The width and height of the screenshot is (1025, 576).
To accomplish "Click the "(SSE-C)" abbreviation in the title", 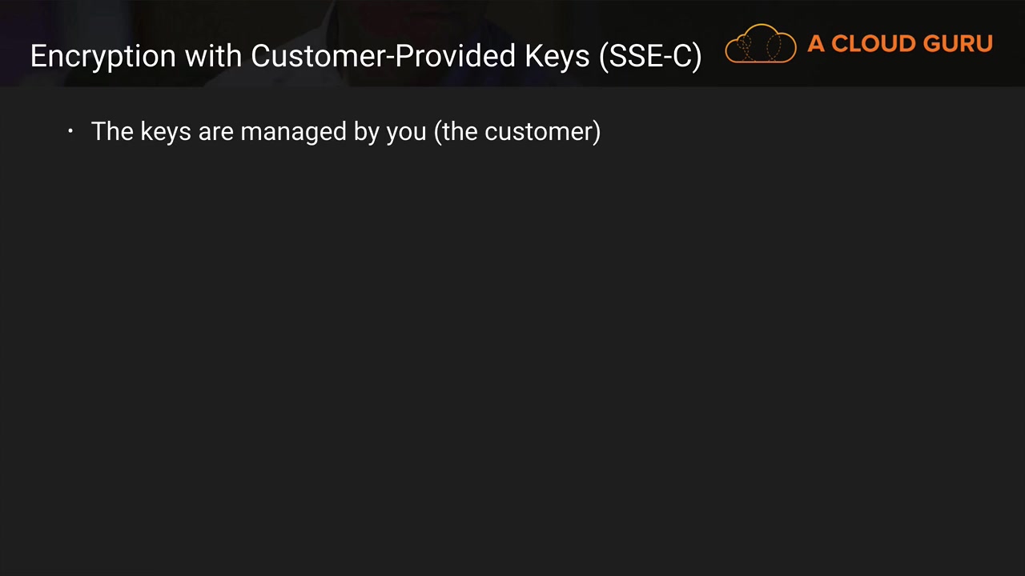I will coord(650,56).
